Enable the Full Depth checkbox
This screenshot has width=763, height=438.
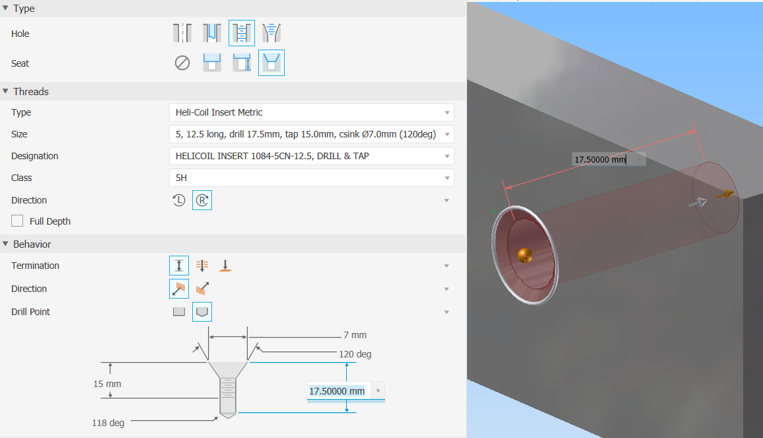[17, 221]
